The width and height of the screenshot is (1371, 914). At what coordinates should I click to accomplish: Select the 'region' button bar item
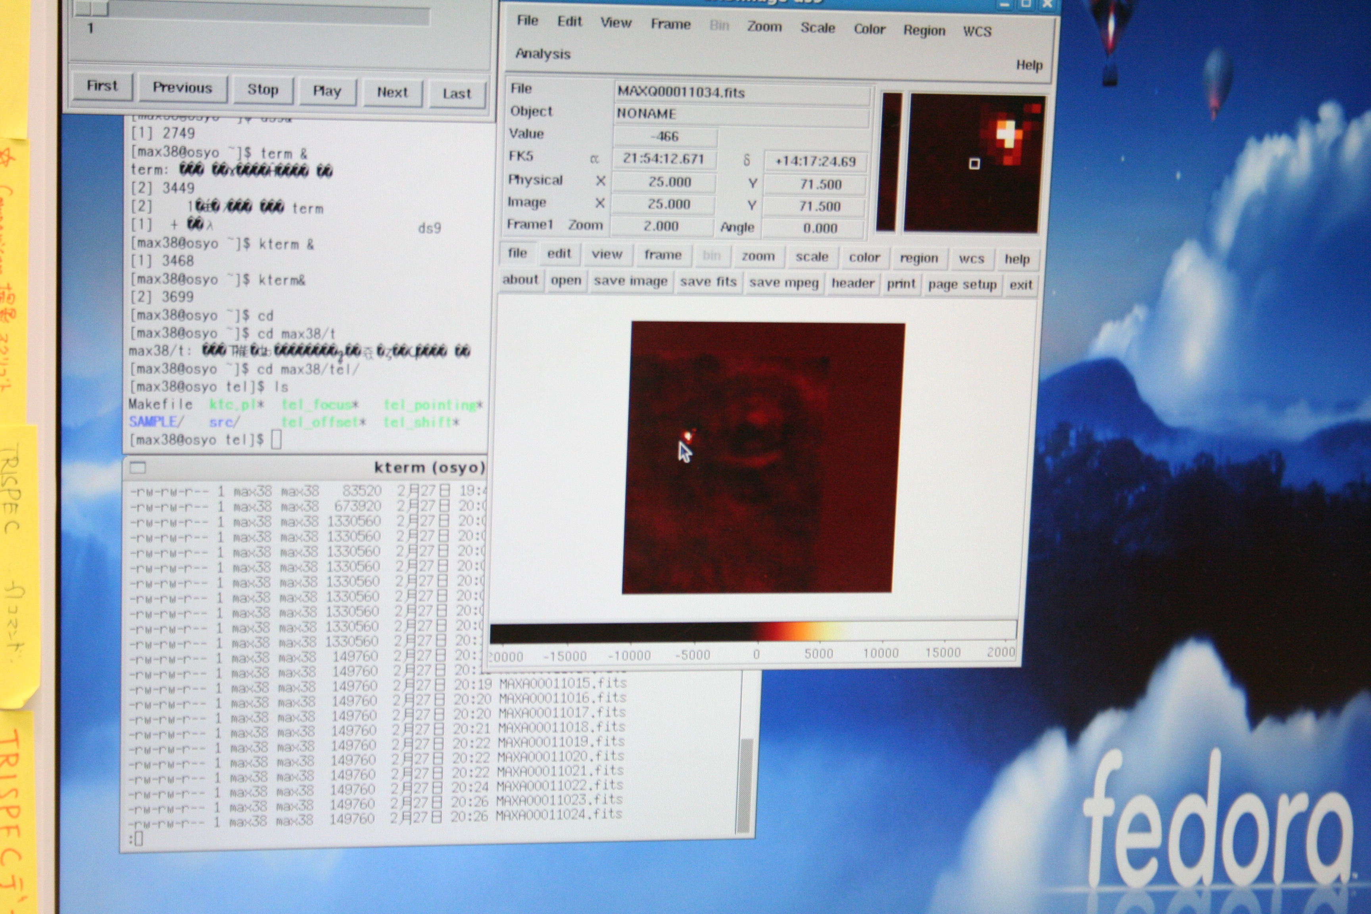click(x=919, y=258)
